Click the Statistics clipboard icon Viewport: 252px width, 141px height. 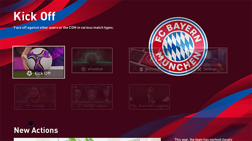[x=141, y=69]
